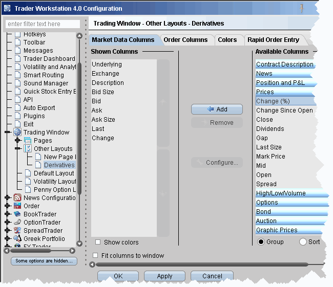This screenshot has width=333, height=287.
Task: Select Smart Routing in tree
Action: point(44,75)
